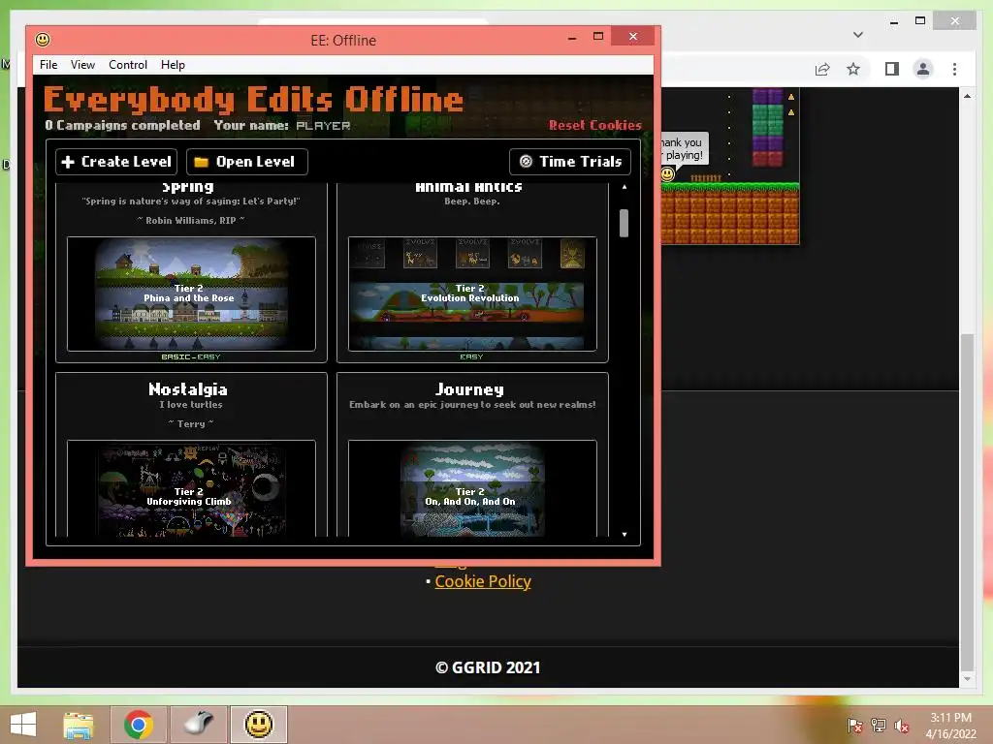The width and height of the screenshot is (993, 744).
Task: Open the On, And On, And On level
Action: point(472,489)
